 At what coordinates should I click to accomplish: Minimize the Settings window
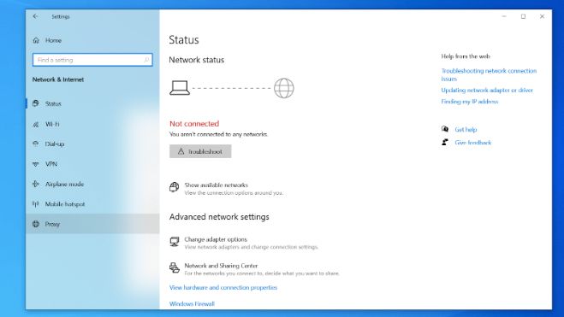coord(504,16)
